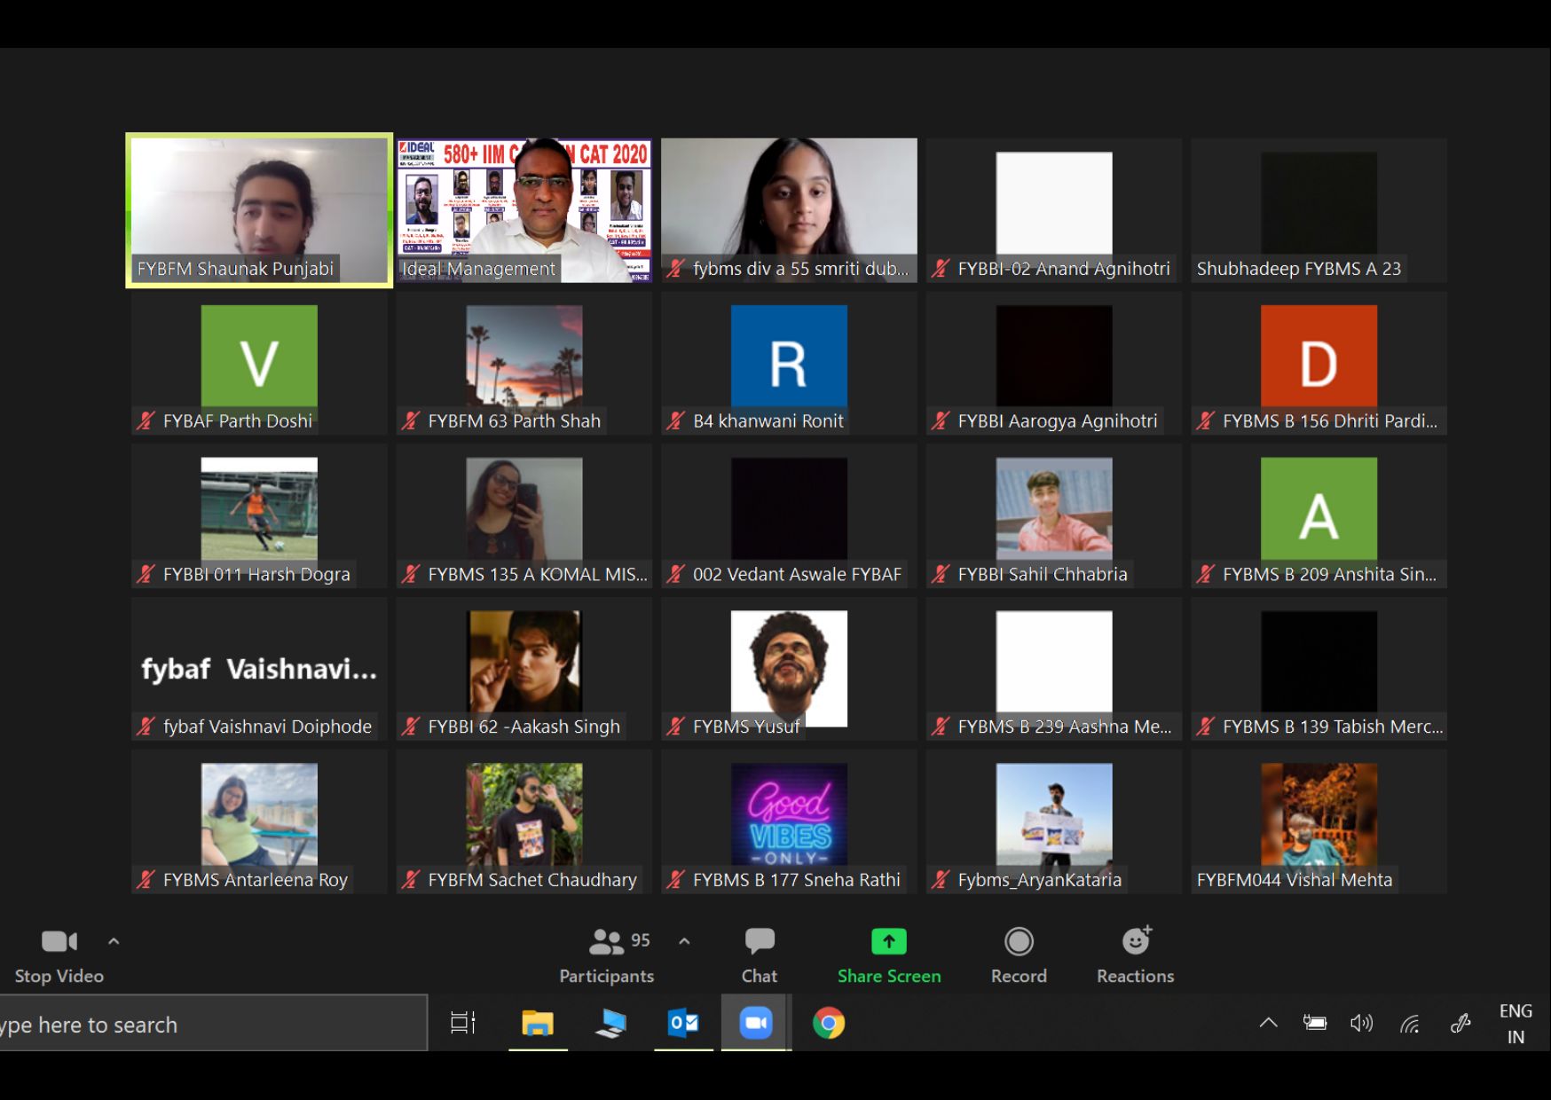Viewport: 1551px width, 1100px height.
Task: Click the FYBMS B 239 Aashna tile
Action: tap(1054, 669)
